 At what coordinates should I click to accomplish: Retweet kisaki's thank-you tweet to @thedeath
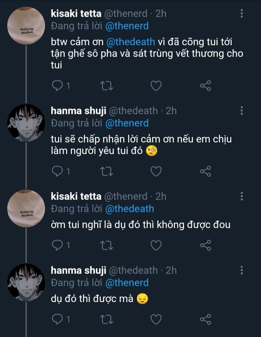tap(107, 86)
